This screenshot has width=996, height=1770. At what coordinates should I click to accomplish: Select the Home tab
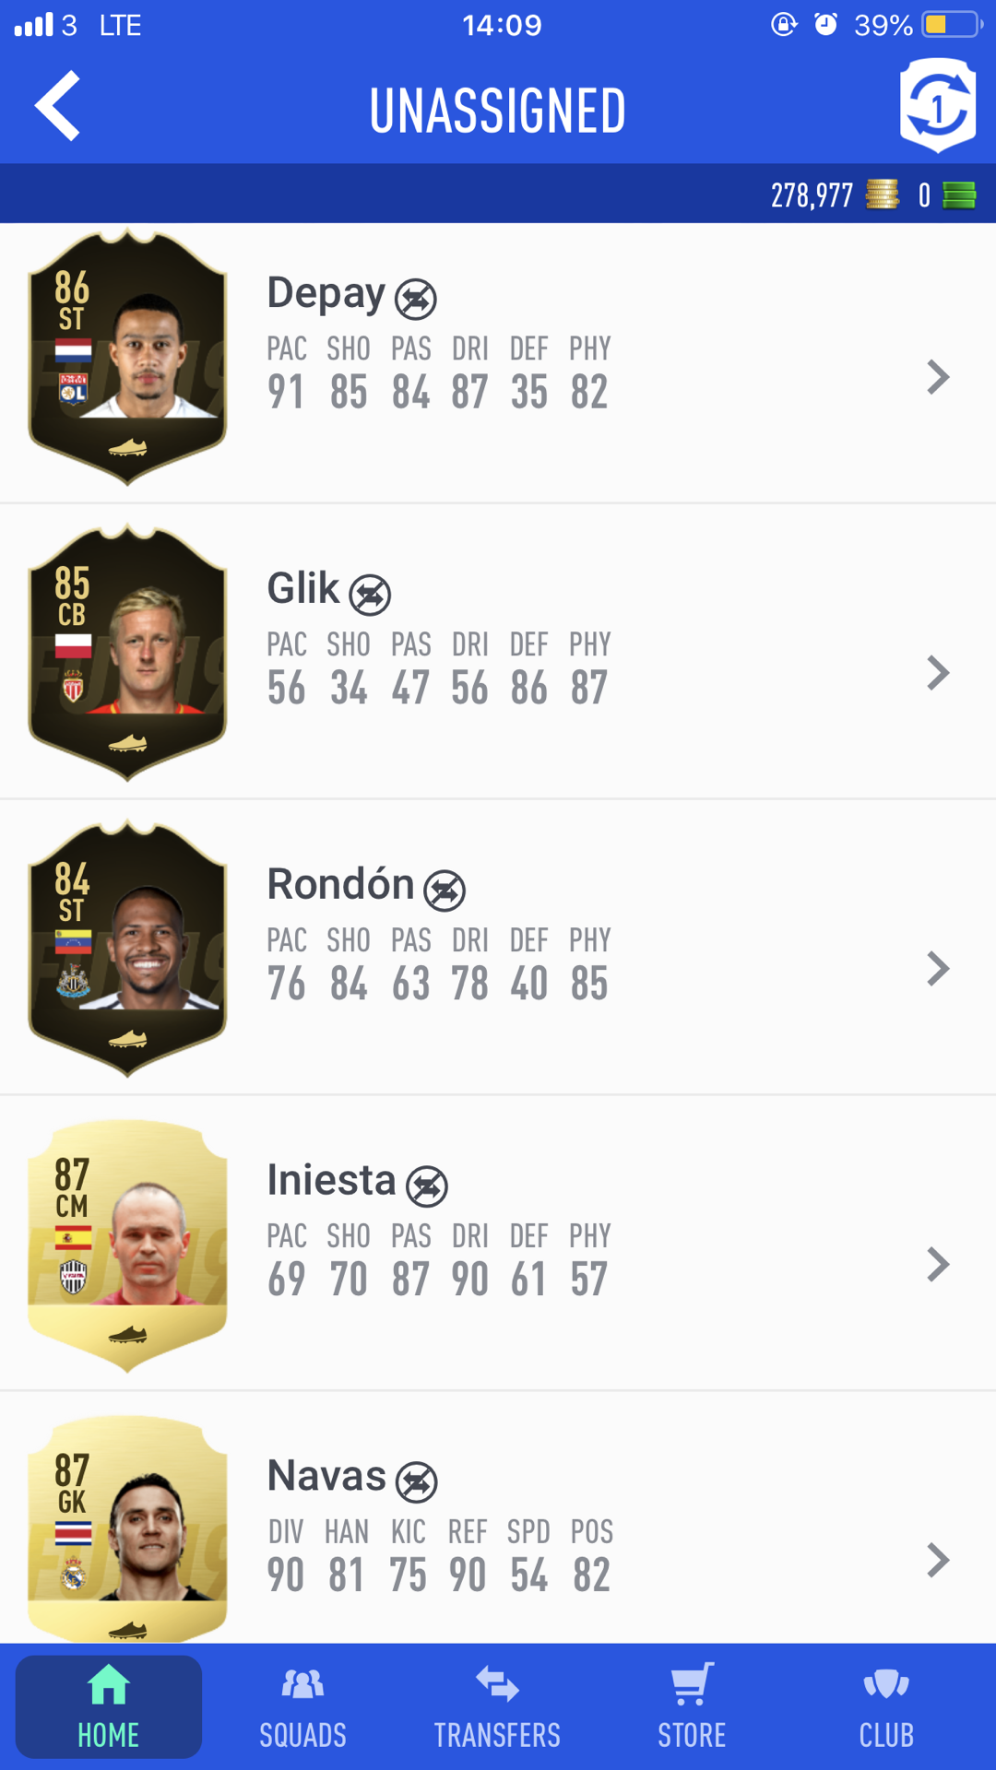(109, 1706)
